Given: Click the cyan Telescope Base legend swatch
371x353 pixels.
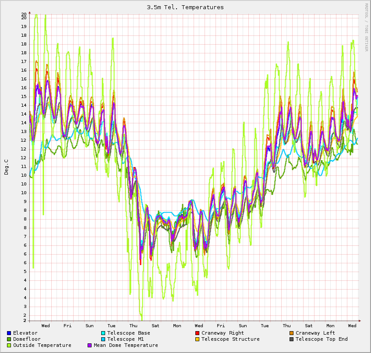Looking at the screenshot, I should coord(103,333).
